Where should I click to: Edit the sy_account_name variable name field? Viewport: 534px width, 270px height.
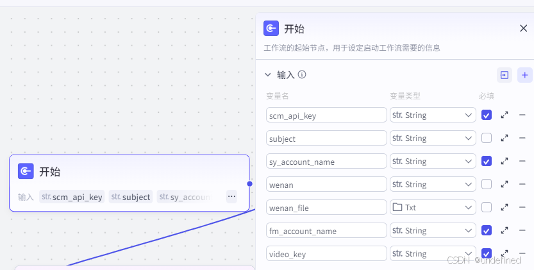click(326, 161)
